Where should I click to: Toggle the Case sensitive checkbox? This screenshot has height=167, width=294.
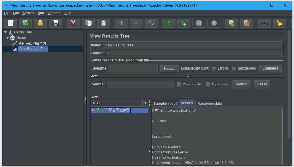(179, 84)
